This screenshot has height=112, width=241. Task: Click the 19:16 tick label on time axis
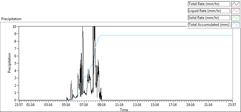pyautogui.click(x=191, y=105)
